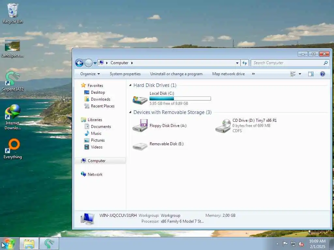
Task: Close the Computer window
Action: 324,54
